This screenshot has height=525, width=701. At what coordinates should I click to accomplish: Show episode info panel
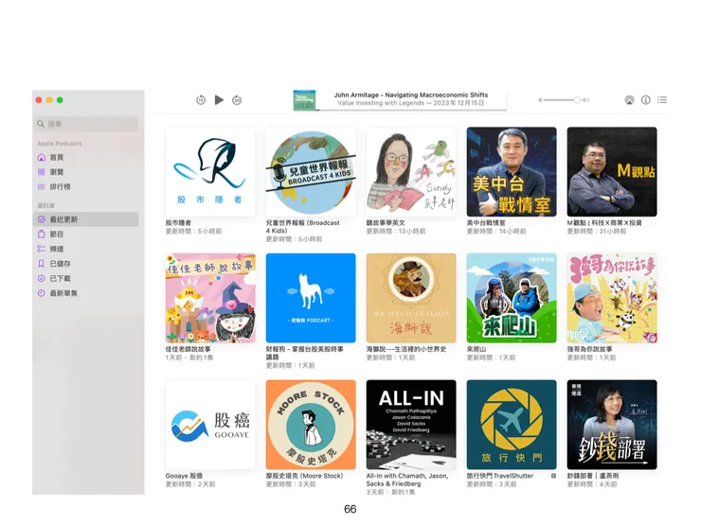pyautogui.click(x=645, y=100)
